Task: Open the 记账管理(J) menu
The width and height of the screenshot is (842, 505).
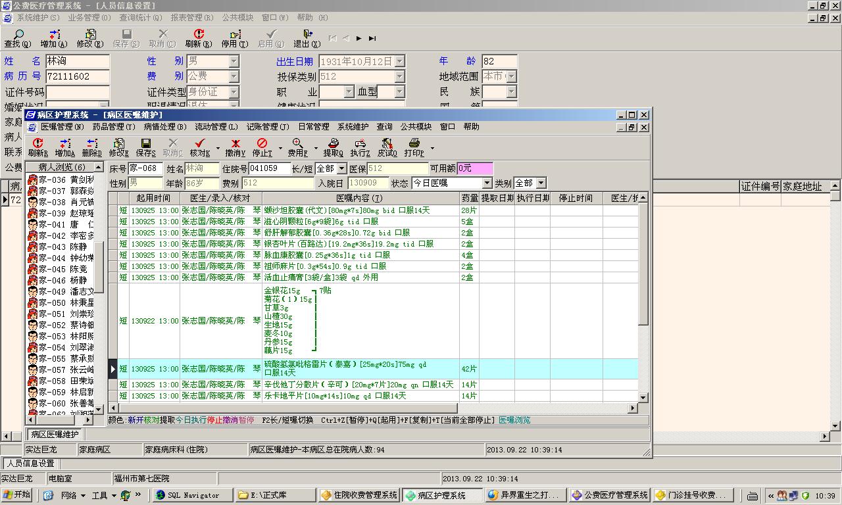Action: [268, 127]
